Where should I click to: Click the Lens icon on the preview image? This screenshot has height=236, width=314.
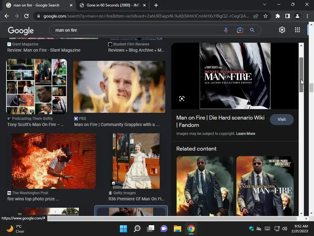click(x=182, y=99)
